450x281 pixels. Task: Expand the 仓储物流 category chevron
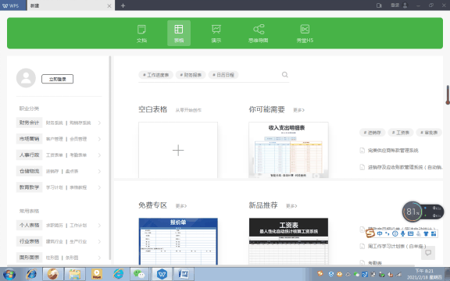[99, 171]
